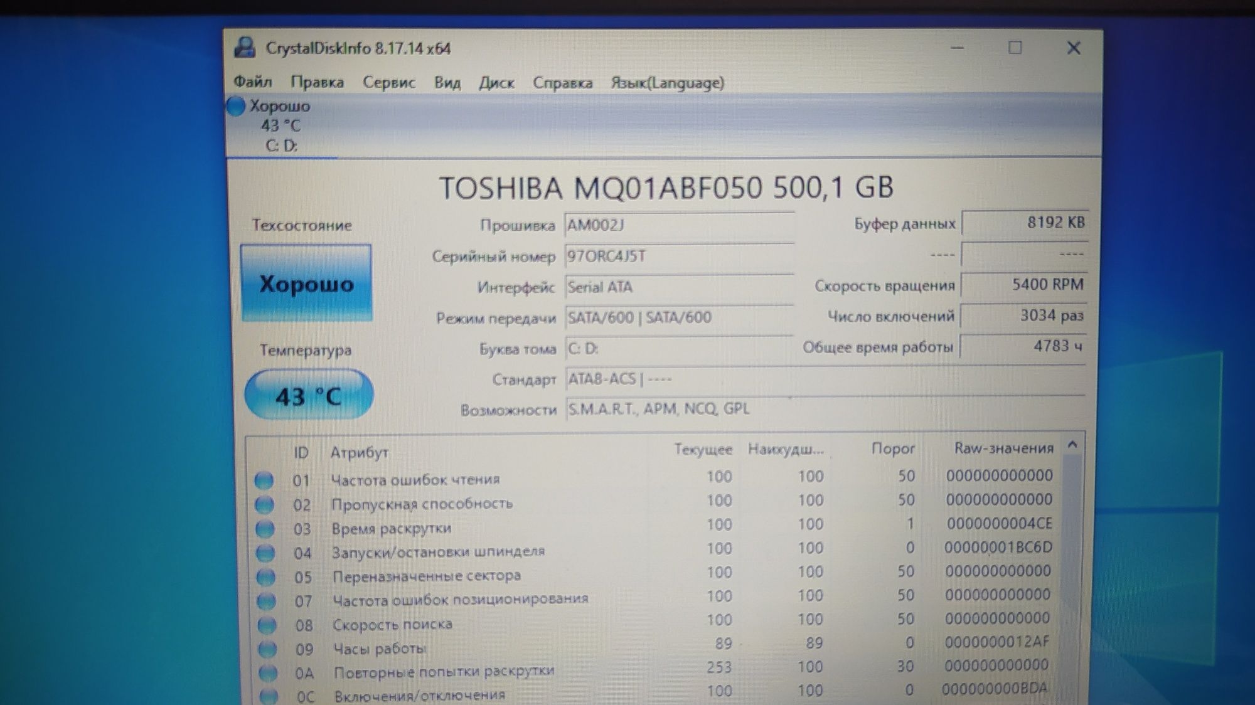The image size is (1255, 705).
Task: Click the Атрибут column header
Action: pyautogui.click(x=360, y=452)
